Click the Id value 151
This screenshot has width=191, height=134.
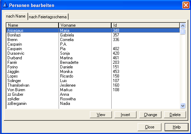pos(116,67)
